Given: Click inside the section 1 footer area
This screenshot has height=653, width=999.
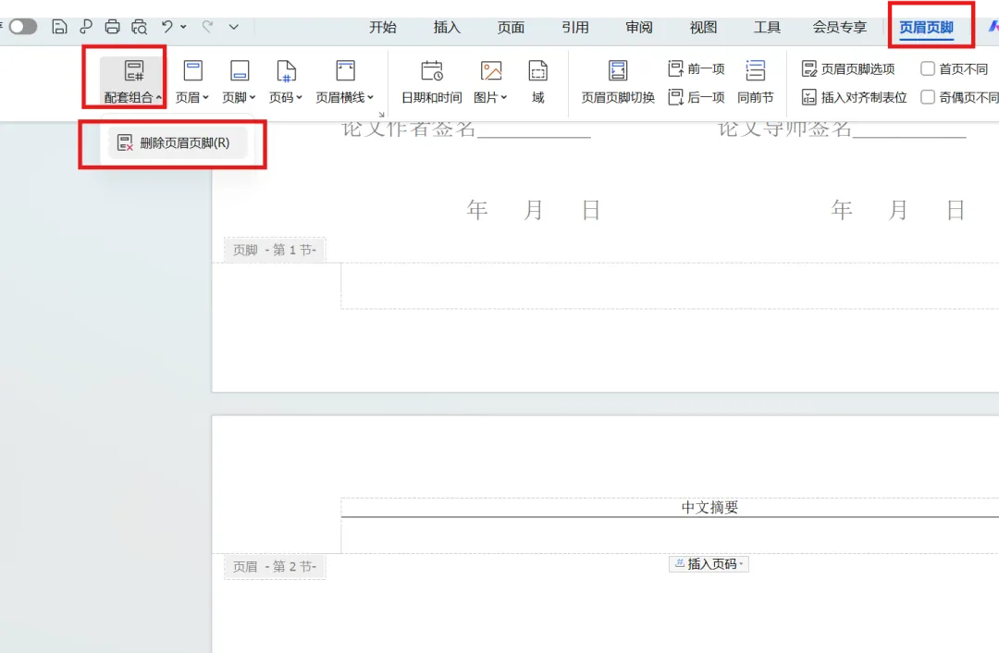Looking at the screenshot, I should pos(670,286).
